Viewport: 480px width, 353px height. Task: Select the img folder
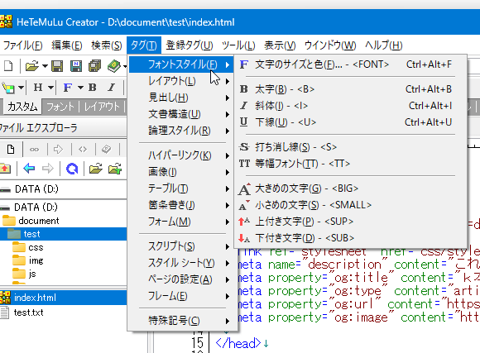36,260
